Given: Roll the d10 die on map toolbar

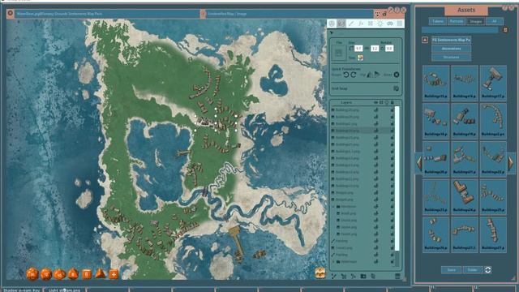Looking at the screenshot, I should (x=59, y=274).
